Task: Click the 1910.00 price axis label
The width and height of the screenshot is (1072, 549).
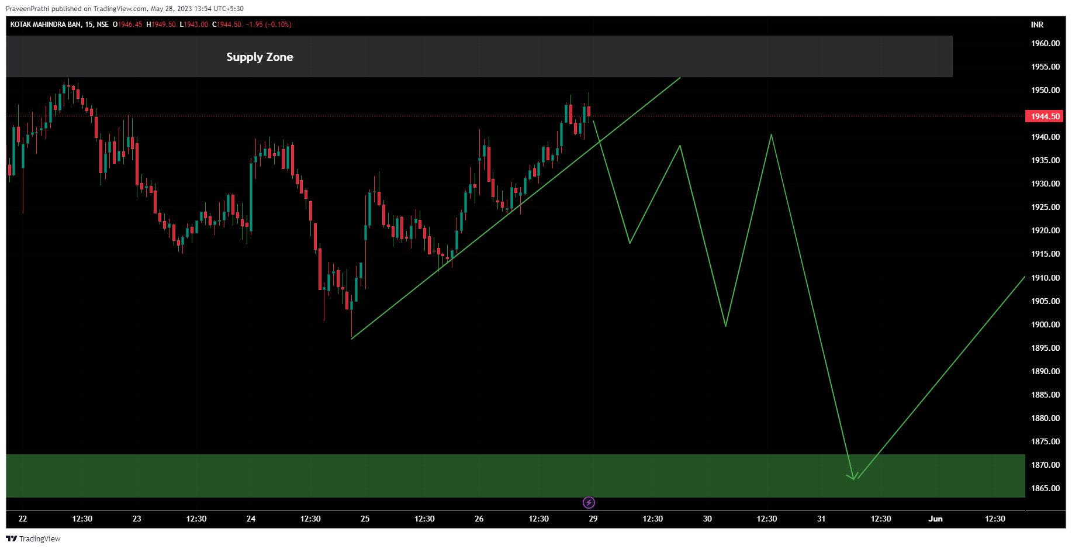Action: coord(1045,278)
